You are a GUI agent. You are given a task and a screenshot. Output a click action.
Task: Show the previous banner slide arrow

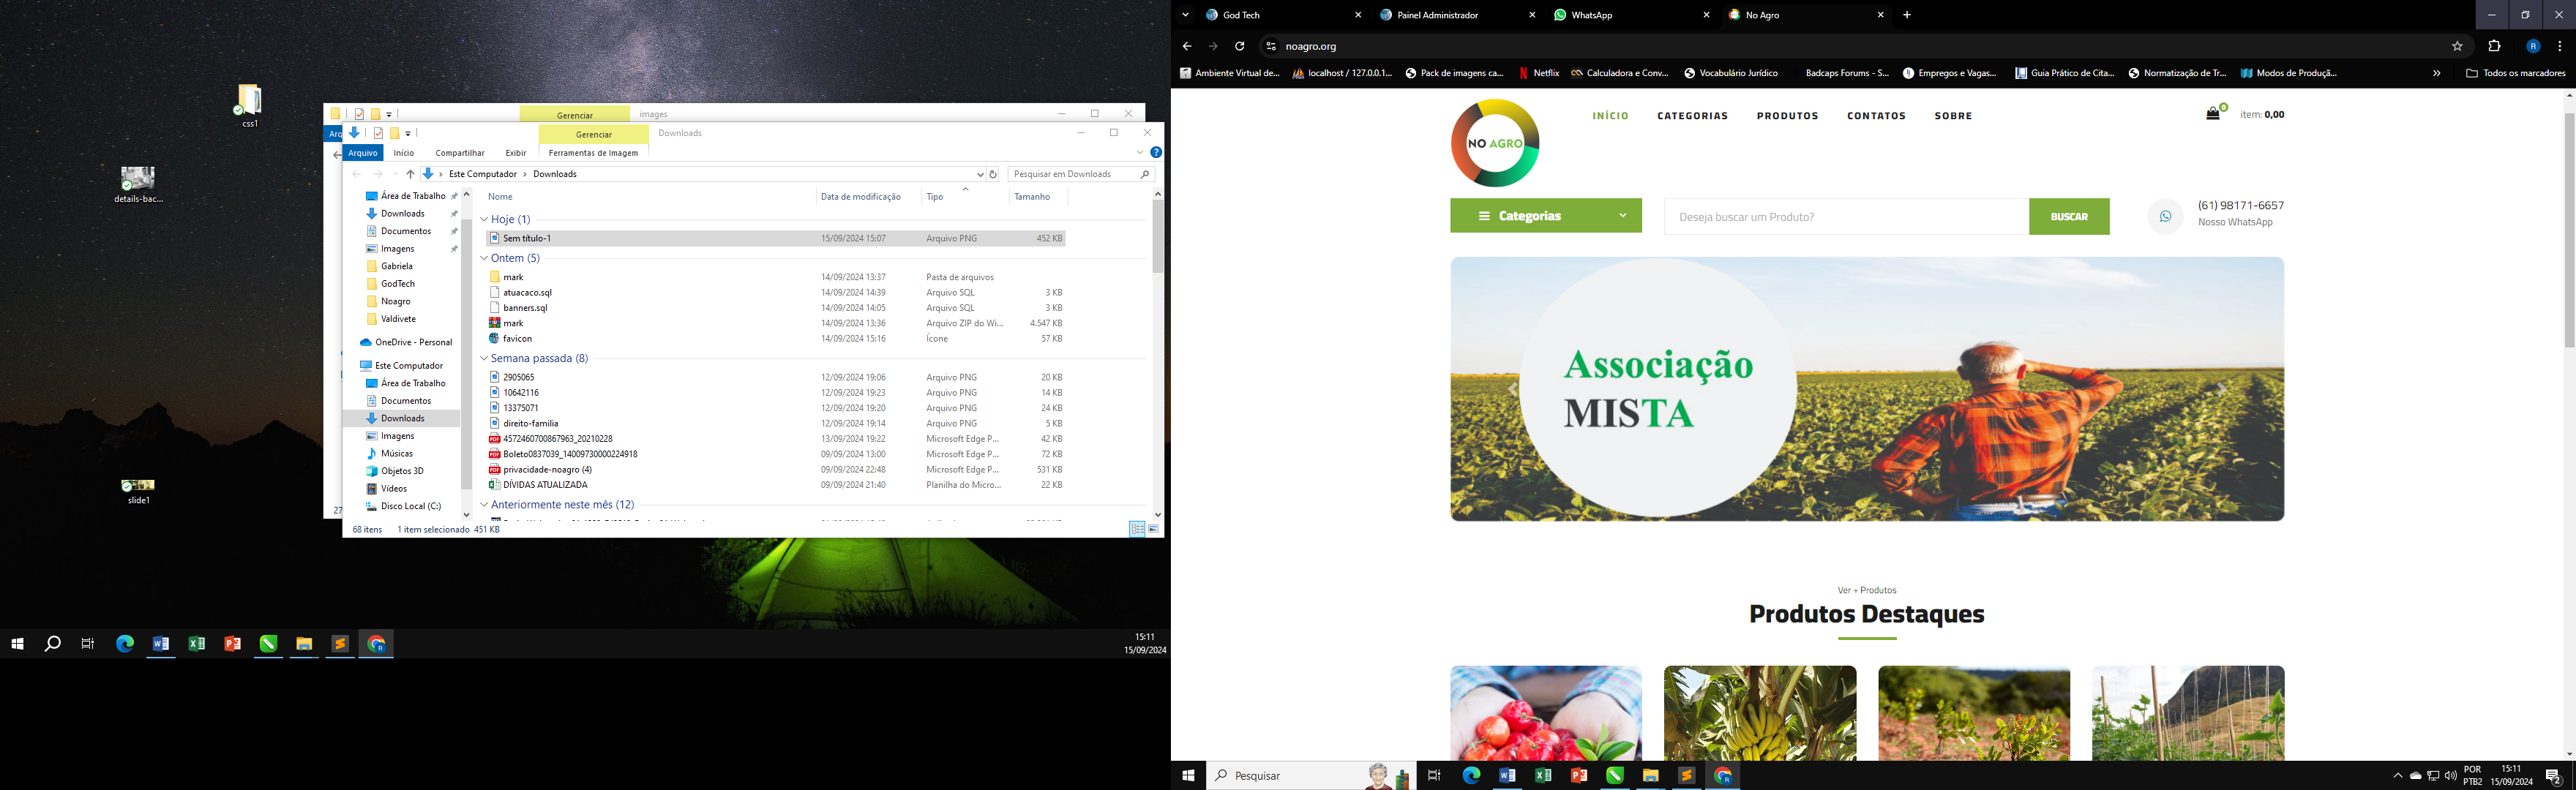click(x=1512, y=390)
